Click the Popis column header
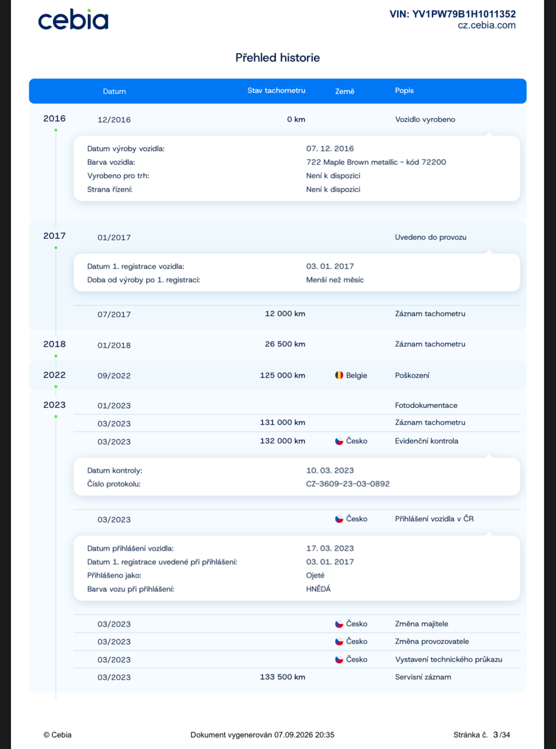This screenshot has height=749, width=556. pos(404,90)
